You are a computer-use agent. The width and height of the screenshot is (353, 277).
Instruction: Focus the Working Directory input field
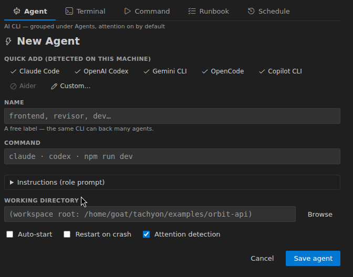(150, 214)
